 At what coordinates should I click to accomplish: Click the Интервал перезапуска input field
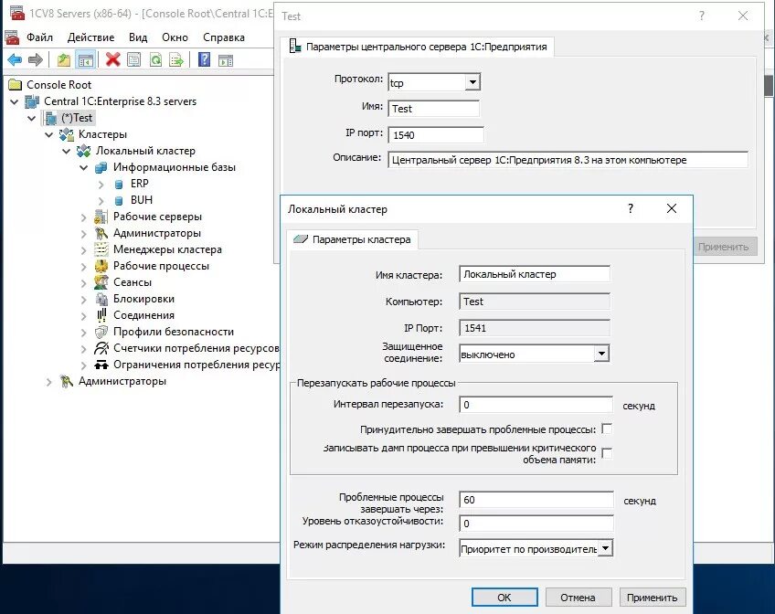(x=536, y=405)
